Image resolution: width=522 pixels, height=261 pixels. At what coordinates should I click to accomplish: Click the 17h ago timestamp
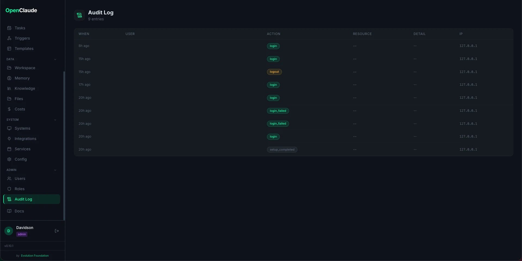pyautogui.click(x=84, y=85)
